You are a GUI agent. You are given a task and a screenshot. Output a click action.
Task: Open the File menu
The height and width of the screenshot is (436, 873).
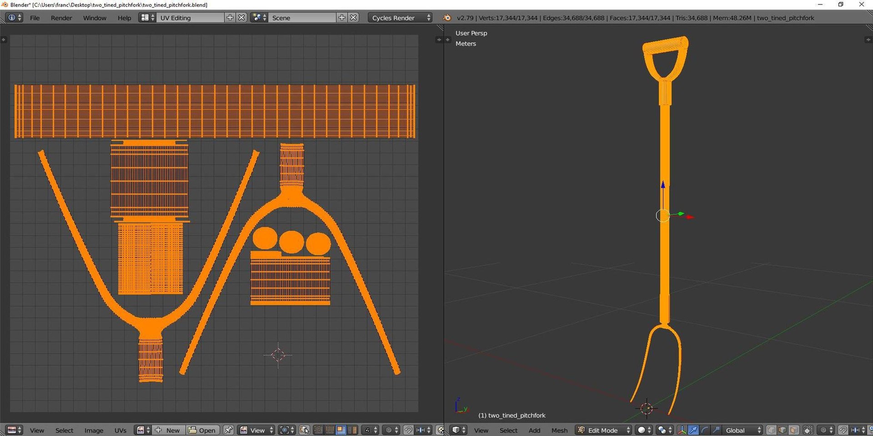(x=35, y=18)
